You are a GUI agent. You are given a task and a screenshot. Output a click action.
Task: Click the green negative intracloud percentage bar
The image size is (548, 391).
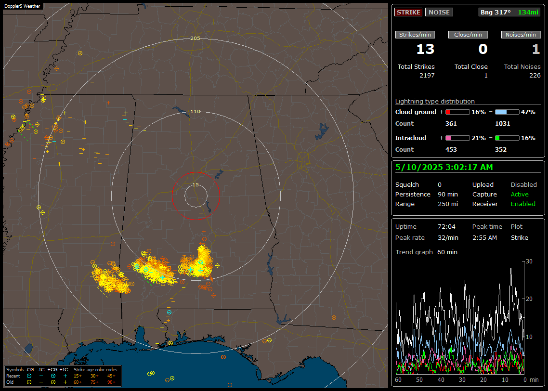coord(507,138)
